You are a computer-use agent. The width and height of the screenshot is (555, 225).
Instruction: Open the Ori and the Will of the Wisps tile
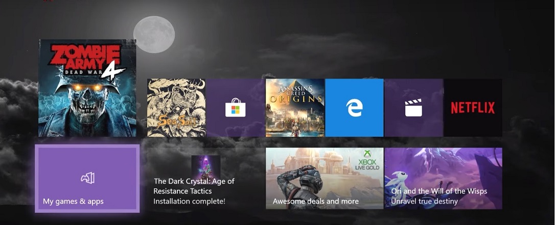[443, 179]
